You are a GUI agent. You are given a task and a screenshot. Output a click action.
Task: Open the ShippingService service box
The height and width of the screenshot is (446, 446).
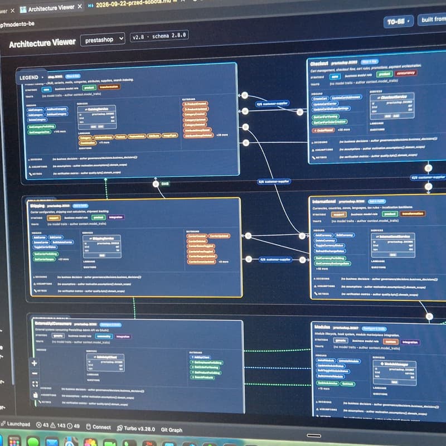pos(102,246)
